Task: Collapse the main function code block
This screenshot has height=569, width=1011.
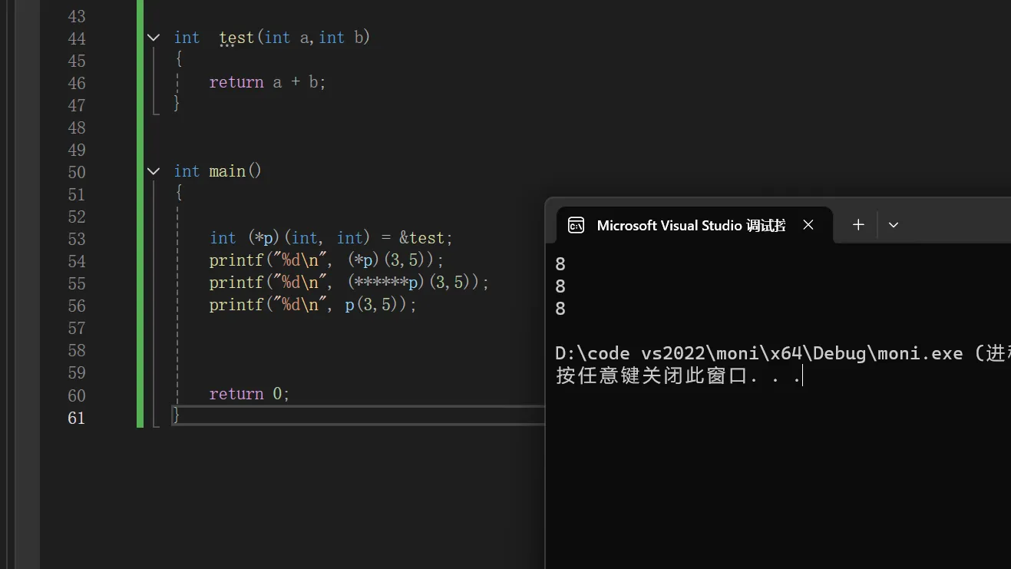Action: point(154,170)
